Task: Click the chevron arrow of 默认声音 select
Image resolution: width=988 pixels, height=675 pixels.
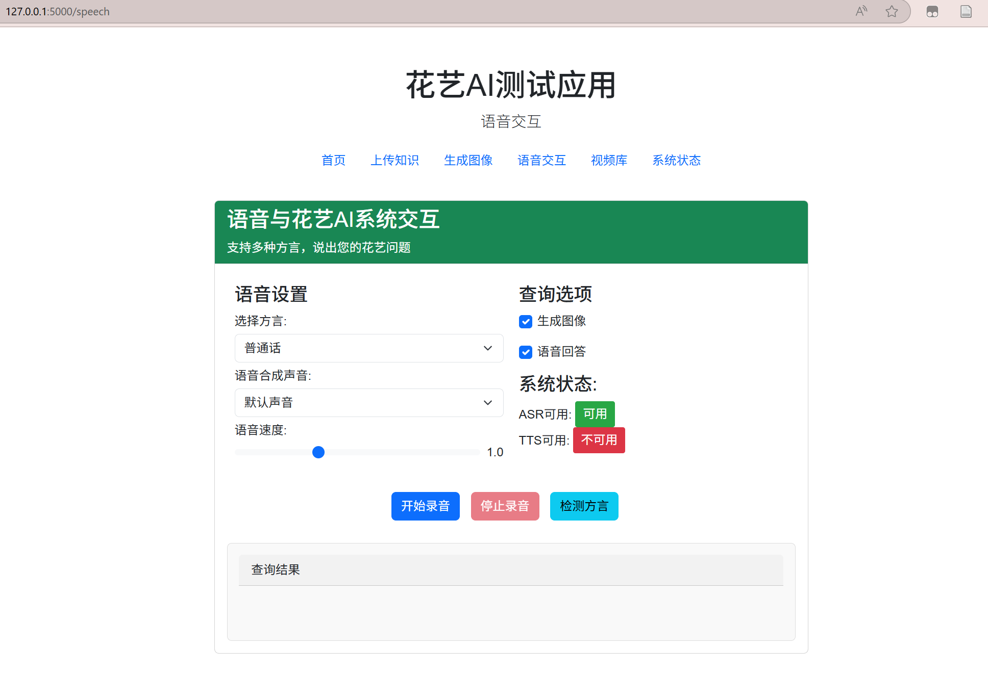Action: click(x=487, y=403)
